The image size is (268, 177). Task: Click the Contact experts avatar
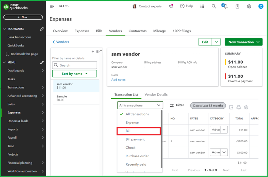tap(135, 6)
